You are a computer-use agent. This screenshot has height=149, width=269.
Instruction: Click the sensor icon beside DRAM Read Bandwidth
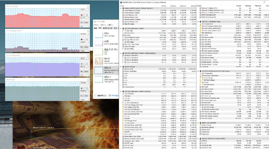200,15
